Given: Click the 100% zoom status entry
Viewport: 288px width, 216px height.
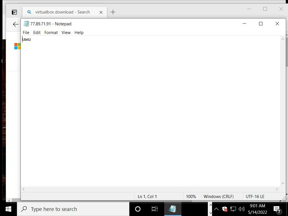Looking at the screenshot, I should click(x=191, y=197).
